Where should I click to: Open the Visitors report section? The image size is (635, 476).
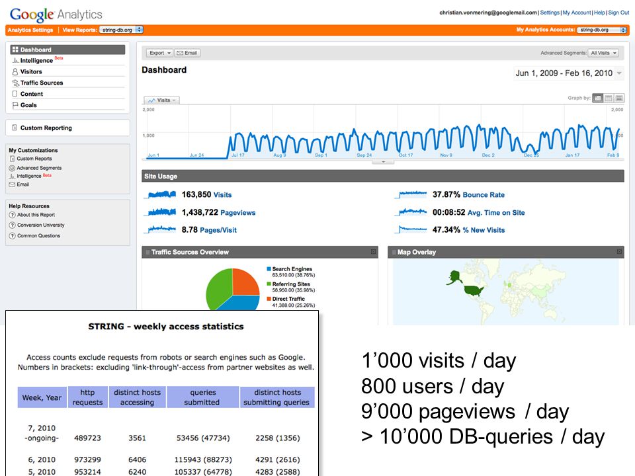click(31, 71)
